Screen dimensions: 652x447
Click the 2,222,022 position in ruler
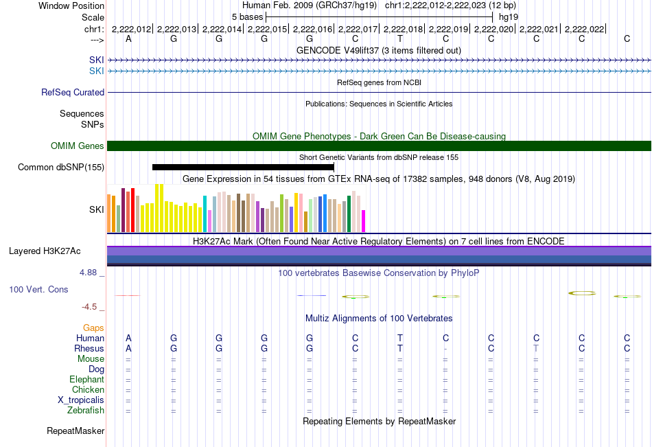click(x=584, y=29)
